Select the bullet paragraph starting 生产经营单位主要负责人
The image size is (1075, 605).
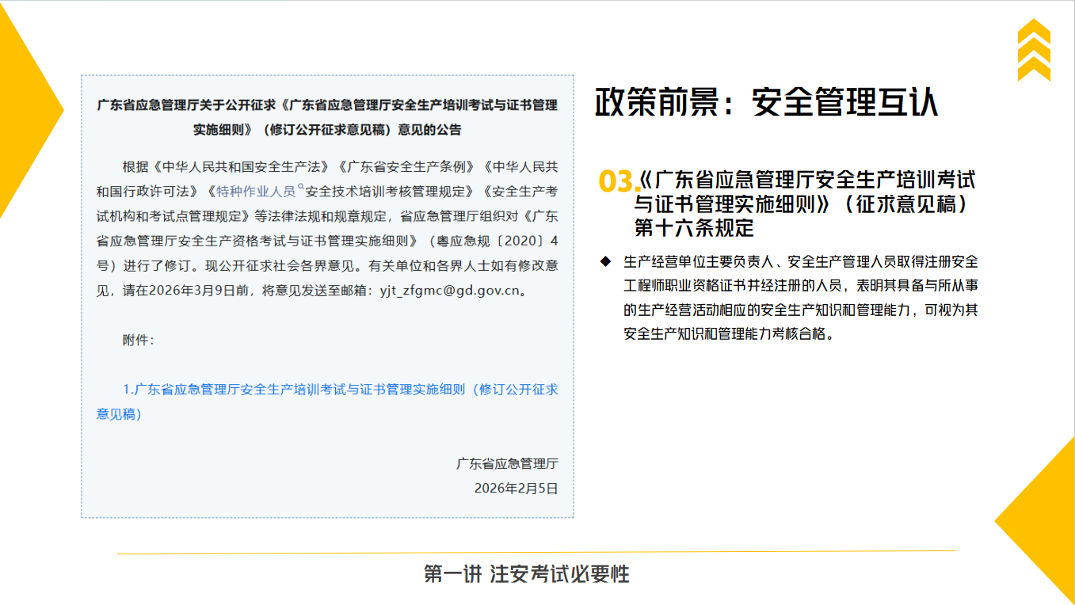click(801, 297)
